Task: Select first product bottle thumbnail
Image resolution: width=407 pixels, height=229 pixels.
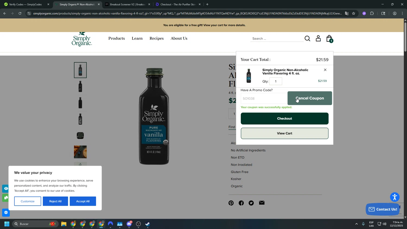Action: (80, 70)
